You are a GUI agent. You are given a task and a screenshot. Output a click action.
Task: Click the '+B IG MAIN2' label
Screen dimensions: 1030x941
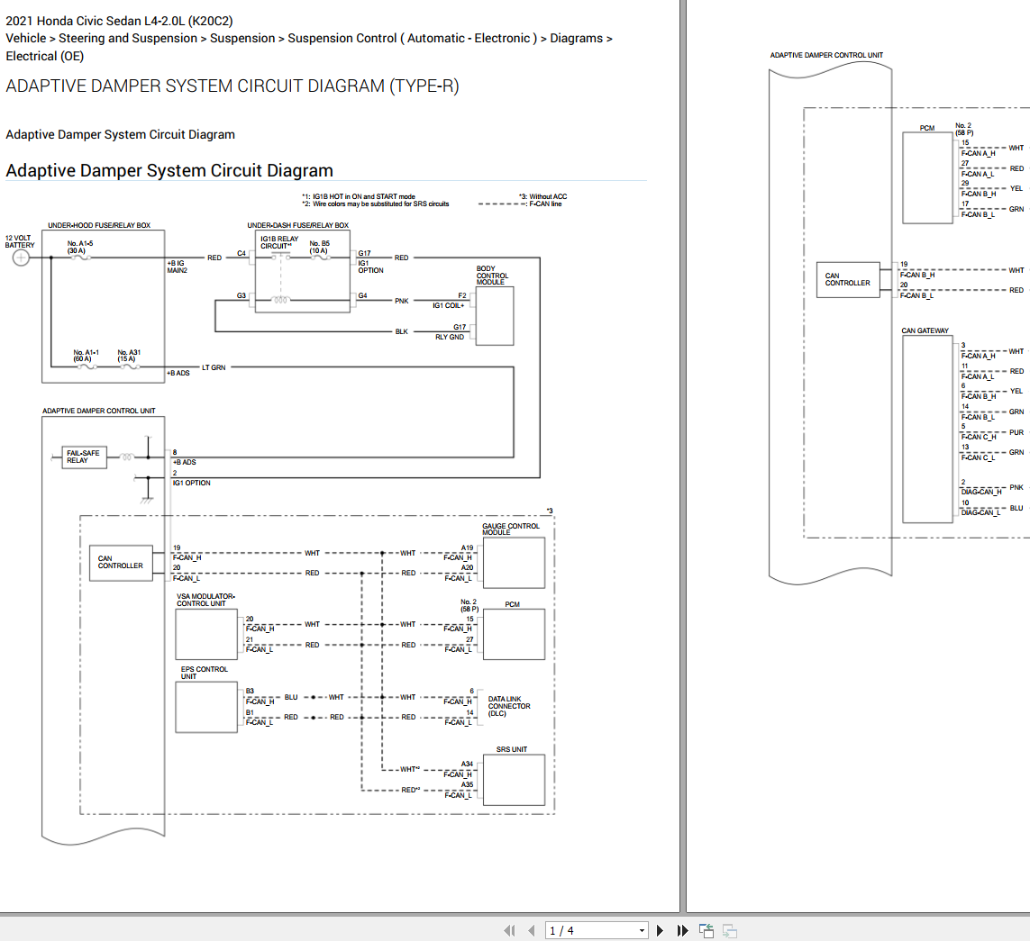177,267
